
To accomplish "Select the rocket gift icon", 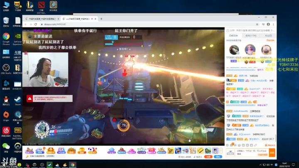I will coord(178,151).
